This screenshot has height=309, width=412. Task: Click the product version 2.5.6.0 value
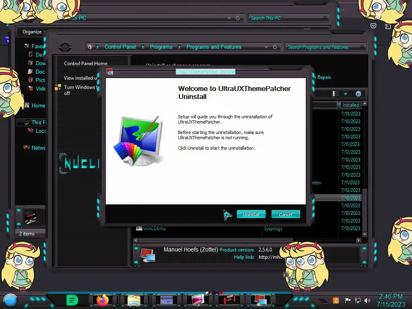(x=266, y=249)
